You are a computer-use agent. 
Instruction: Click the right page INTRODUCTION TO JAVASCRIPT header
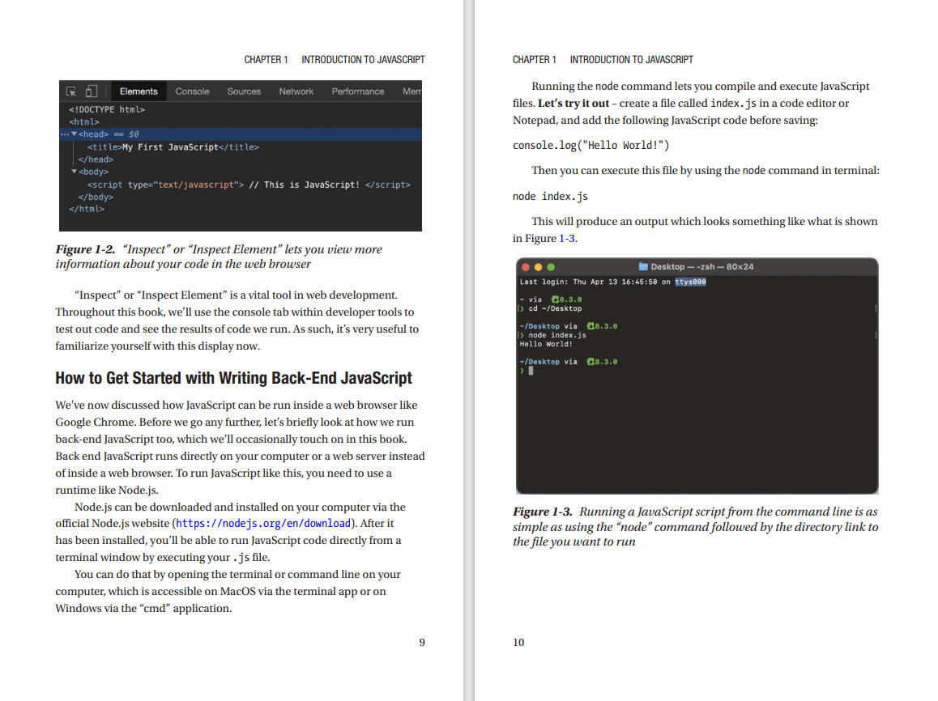point(632,60)
